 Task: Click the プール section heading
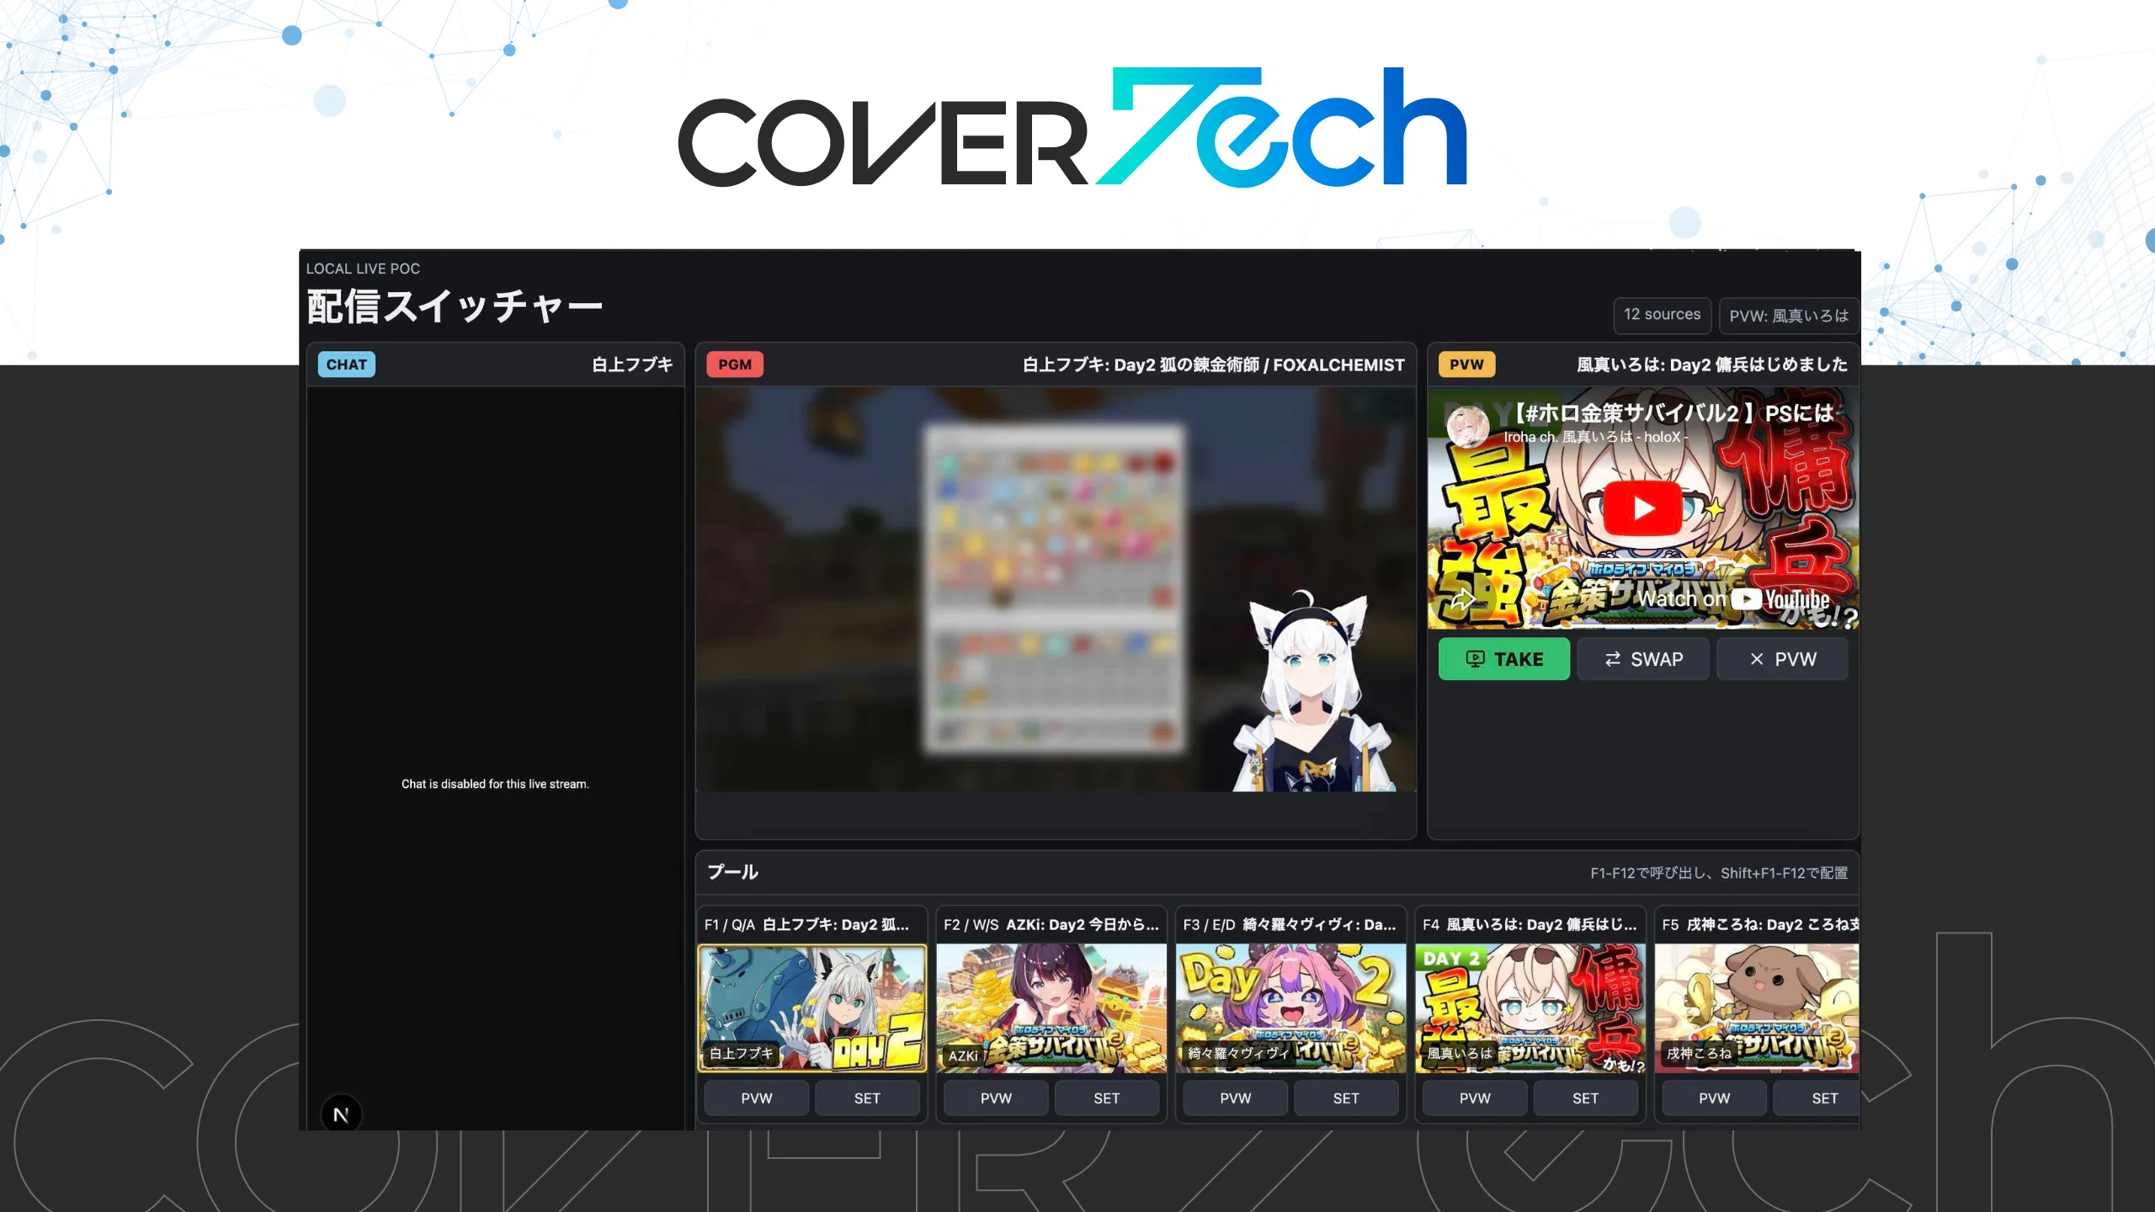pos(732,872)
